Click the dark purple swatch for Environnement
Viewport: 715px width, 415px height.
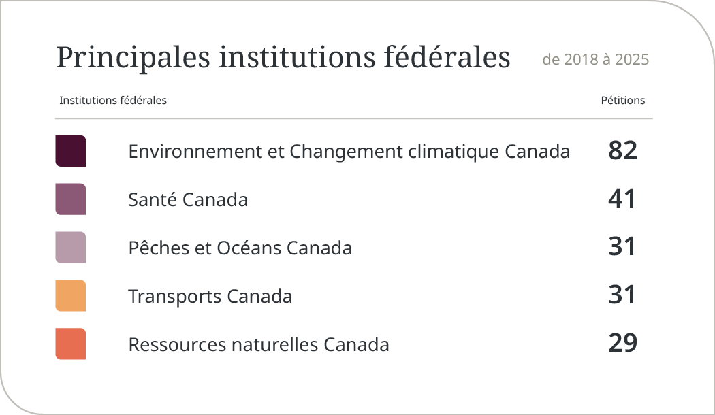point(71,151)
